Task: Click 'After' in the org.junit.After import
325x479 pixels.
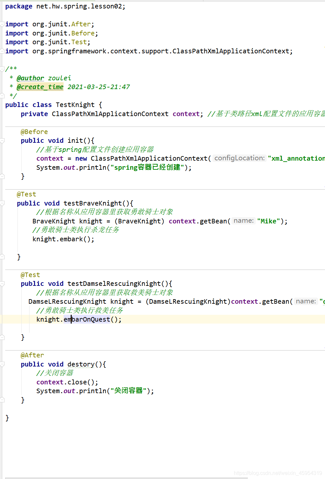Action: [x=81, y=24]
